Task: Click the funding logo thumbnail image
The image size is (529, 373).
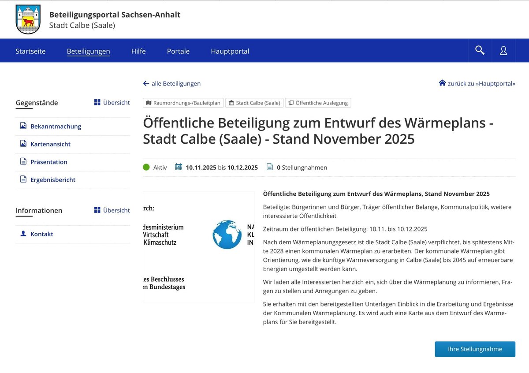Action: coord(198,247)
